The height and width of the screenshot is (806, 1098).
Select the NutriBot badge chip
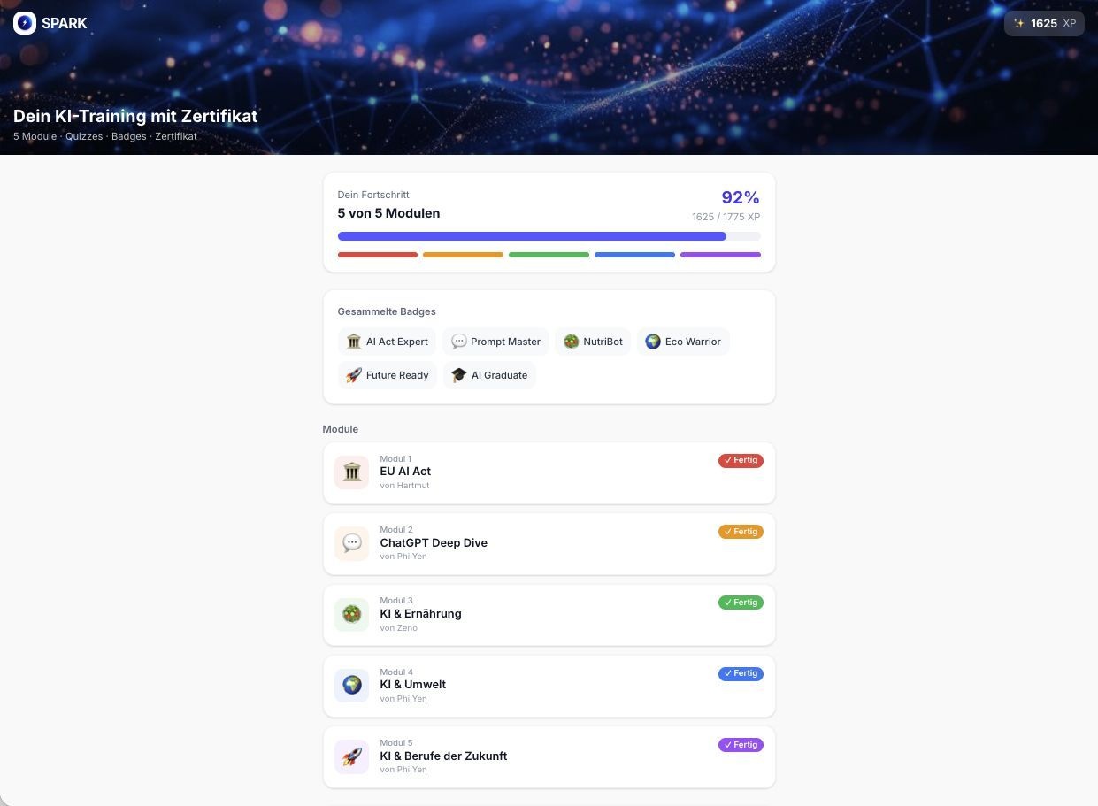point(593,342)
